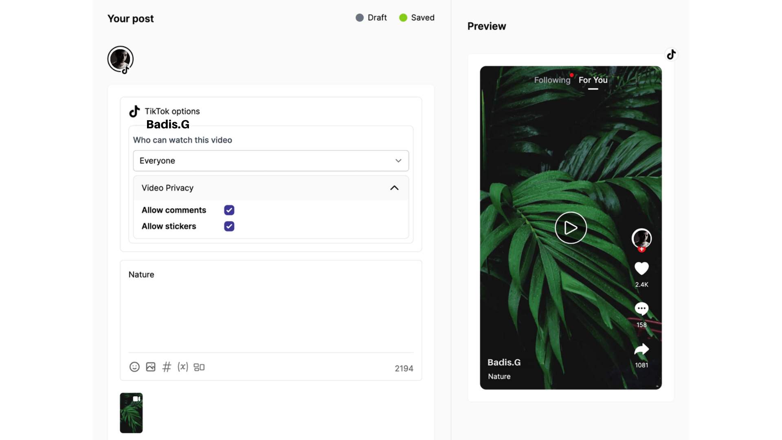Viewport: 782px width, 440px height.
Task: Click the emoji icon in caption toolbar
Action: coord(134,366)
